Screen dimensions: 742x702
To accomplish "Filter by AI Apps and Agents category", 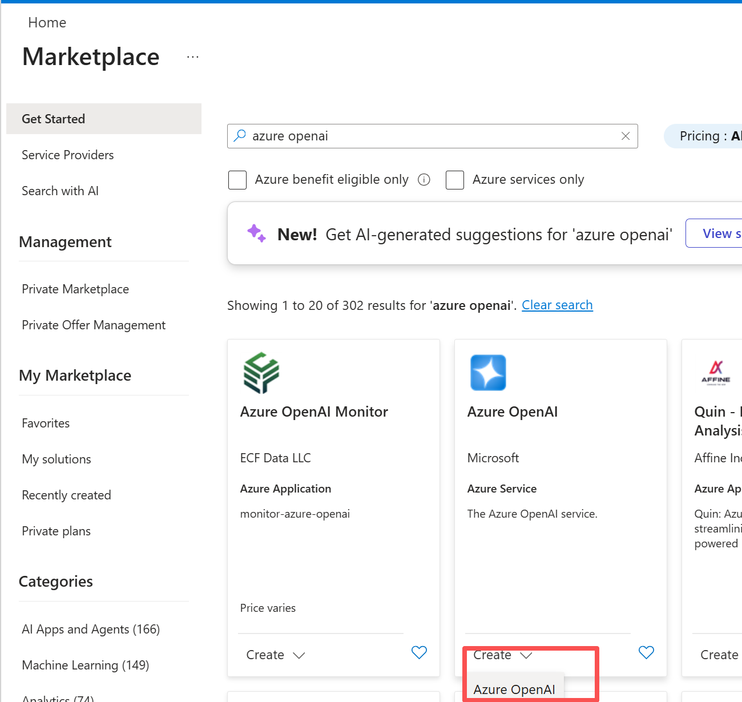I will (91, 629).
